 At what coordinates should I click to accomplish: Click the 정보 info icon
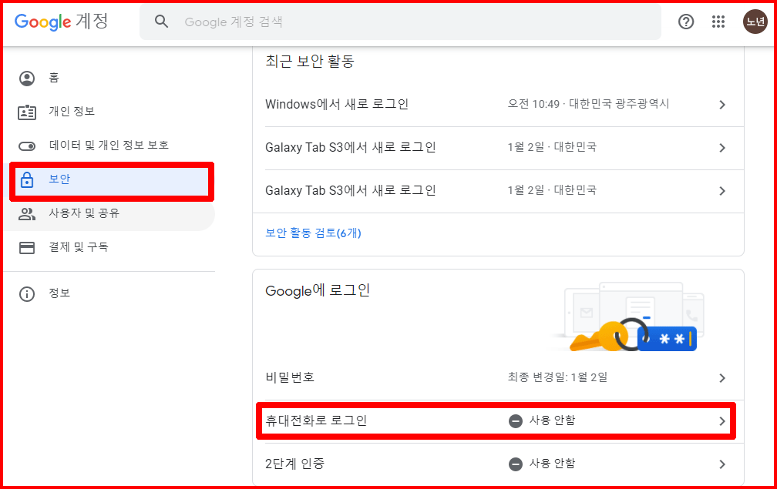[27, 294]
